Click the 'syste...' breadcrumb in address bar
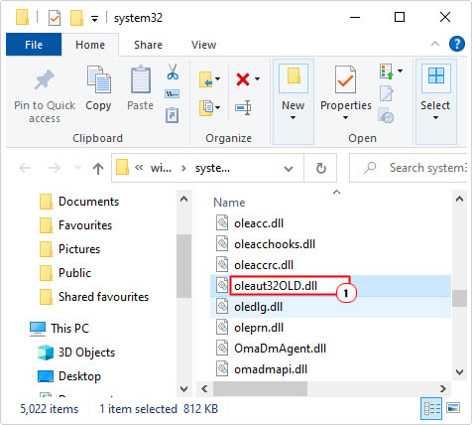The height and width of the screenshot is (425, 472). tap(212, 168)
